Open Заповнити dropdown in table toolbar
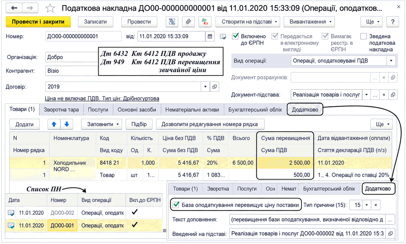Screen dimensions: 406x244 [x=101, y=124]
